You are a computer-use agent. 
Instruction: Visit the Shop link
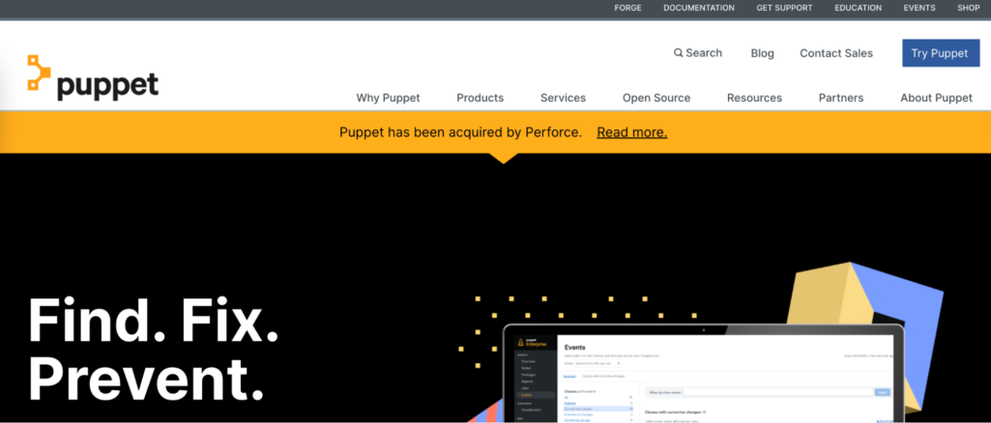pos(969,8)
